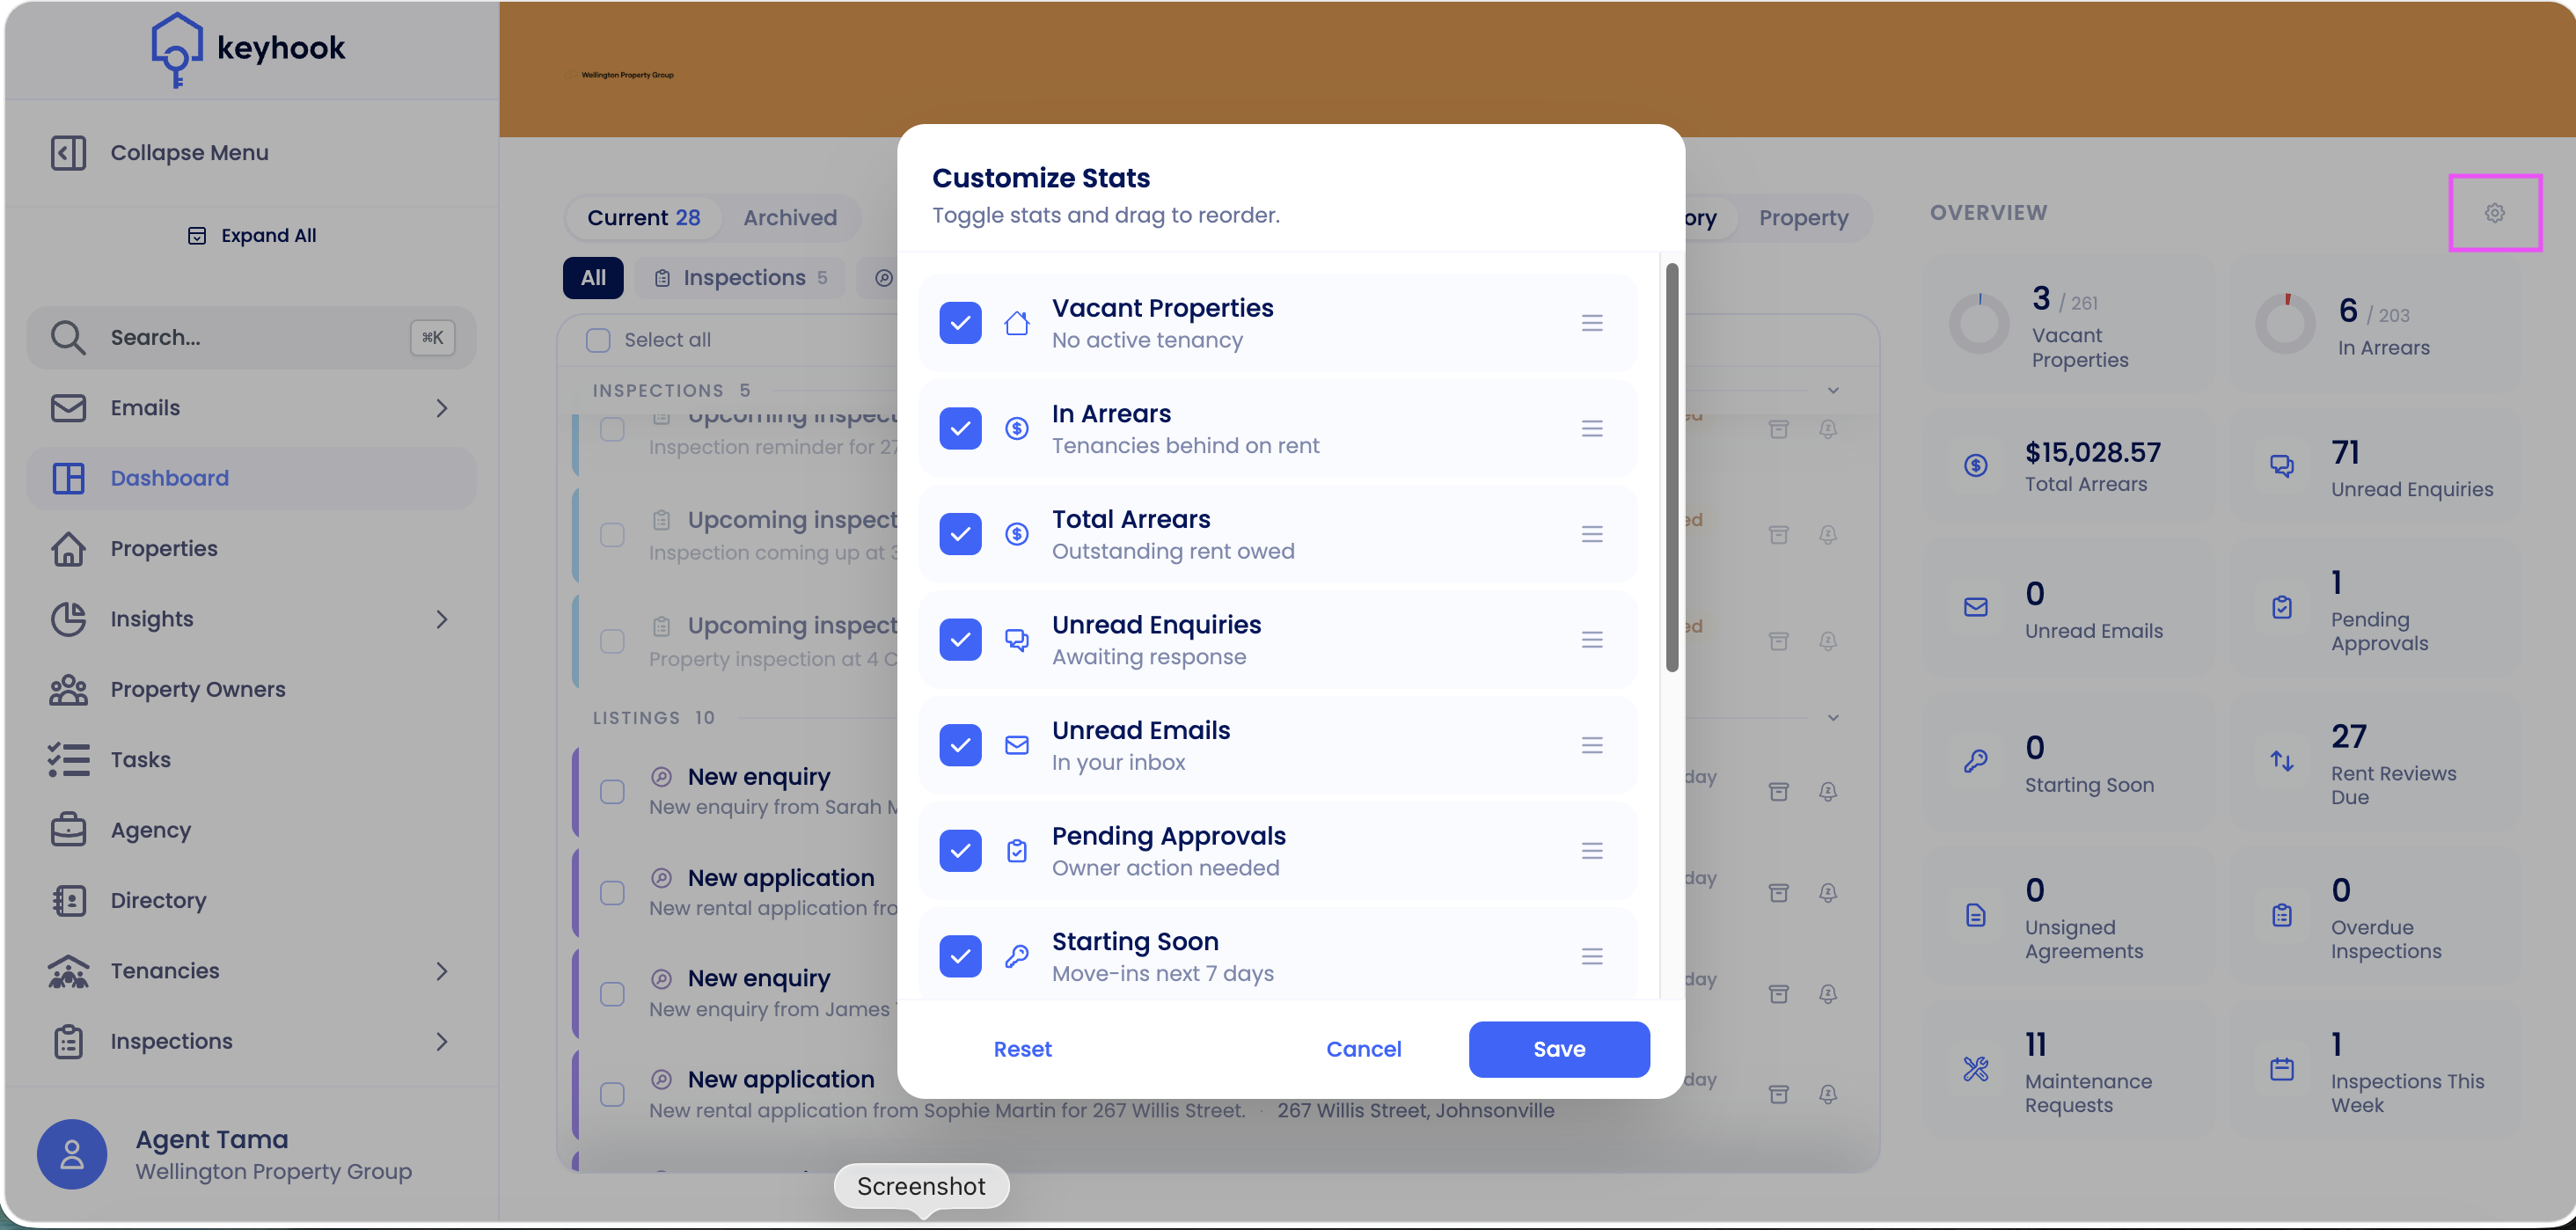The height and width of the screenshot is (1230, 2576).
Task: Click the keyhook logo
Action: coord(247,48)
